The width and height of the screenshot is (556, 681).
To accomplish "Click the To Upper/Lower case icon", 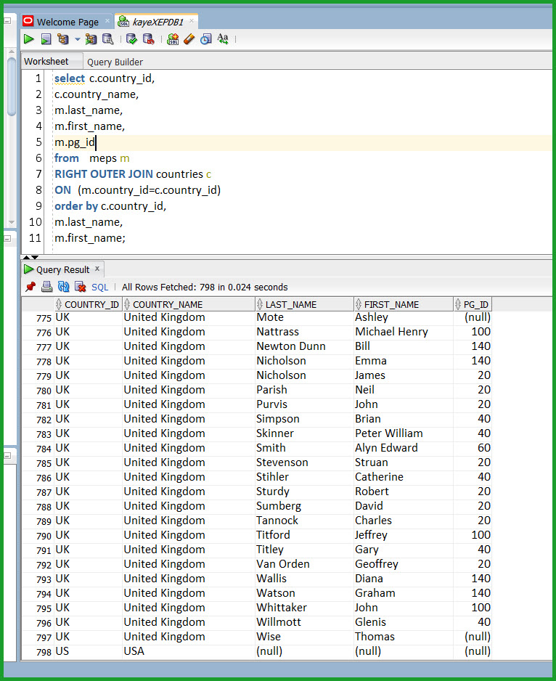I will (x=223, y=39).
